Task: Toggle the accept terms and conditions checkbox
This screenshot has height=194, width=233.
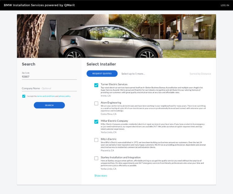Action: [x=24, y=96]
